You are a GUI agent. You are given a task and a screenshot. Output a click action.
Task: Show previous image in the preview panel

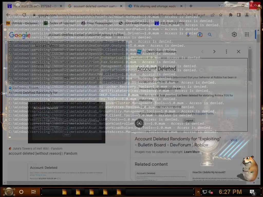pos(202,52)
